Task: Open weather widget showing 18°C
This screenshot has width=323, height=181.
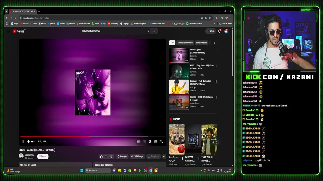Action: 13,170
